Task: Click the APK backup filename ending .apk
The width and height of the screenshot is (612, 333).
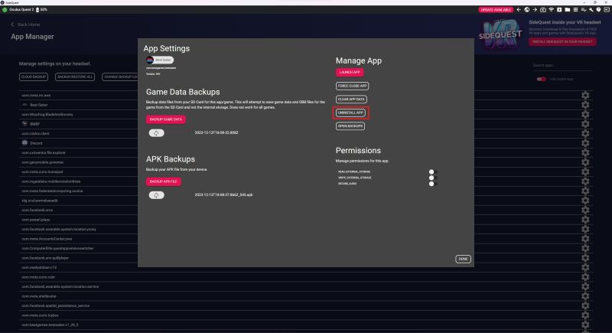Action: 223,194
